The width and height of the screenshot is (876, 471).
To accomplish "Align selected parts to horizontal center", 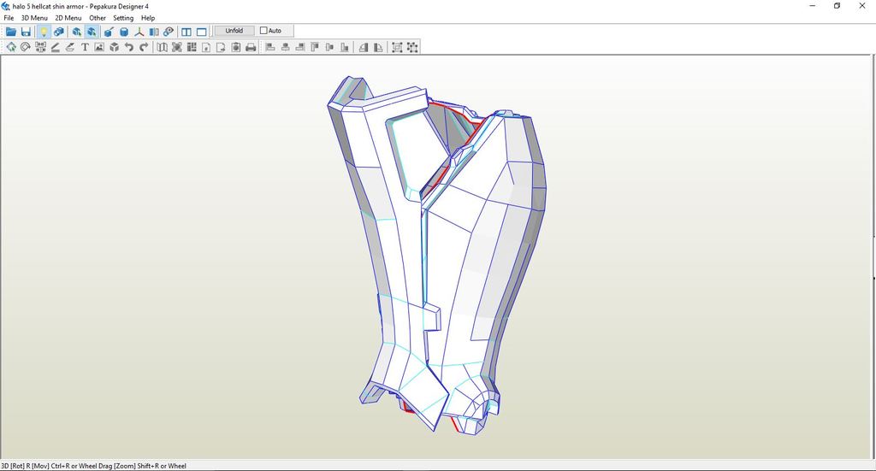I will pos(286,47).
